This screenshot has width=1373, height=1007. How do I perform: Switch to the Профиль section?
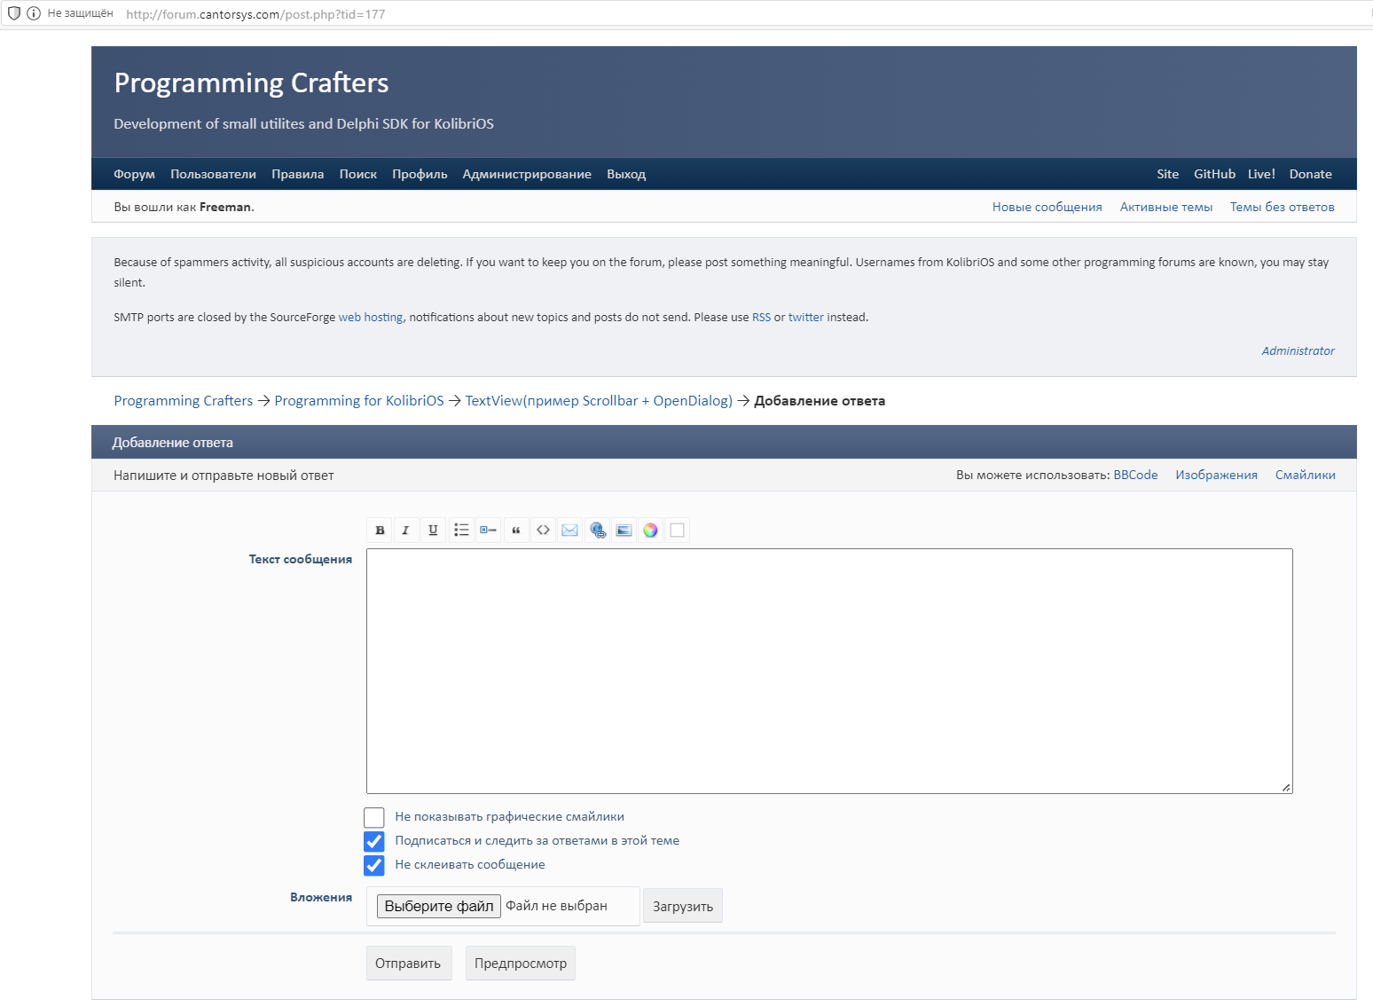pyautogui.click(x=420, y=174)
